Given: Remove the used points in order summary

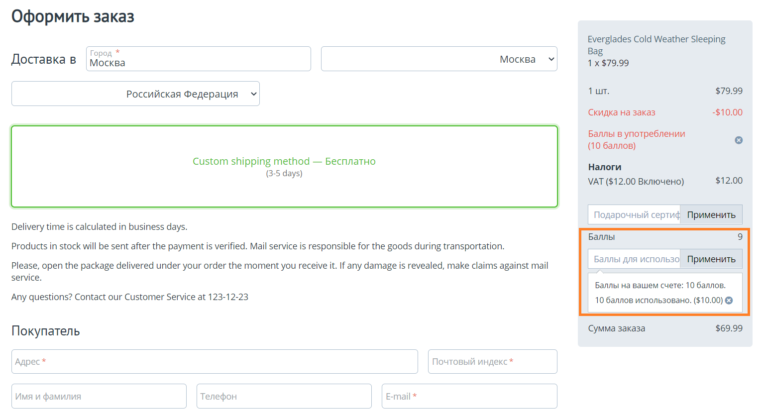Looking at the screenshot, I should coord(739,140).
